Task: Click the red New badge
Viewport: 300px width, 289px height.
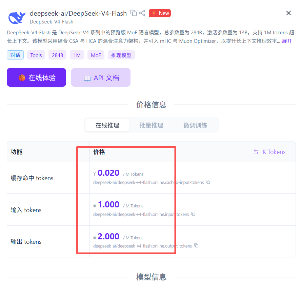Action: click(x=160, y=13)
